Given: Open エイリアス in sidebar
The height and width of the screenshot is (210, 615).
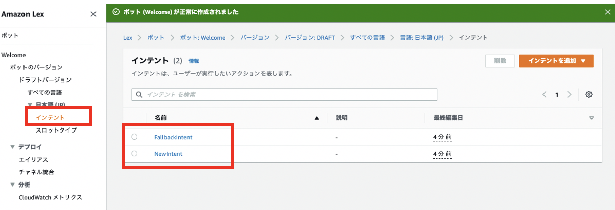Looking at the screenshot, I should [33, 160].
